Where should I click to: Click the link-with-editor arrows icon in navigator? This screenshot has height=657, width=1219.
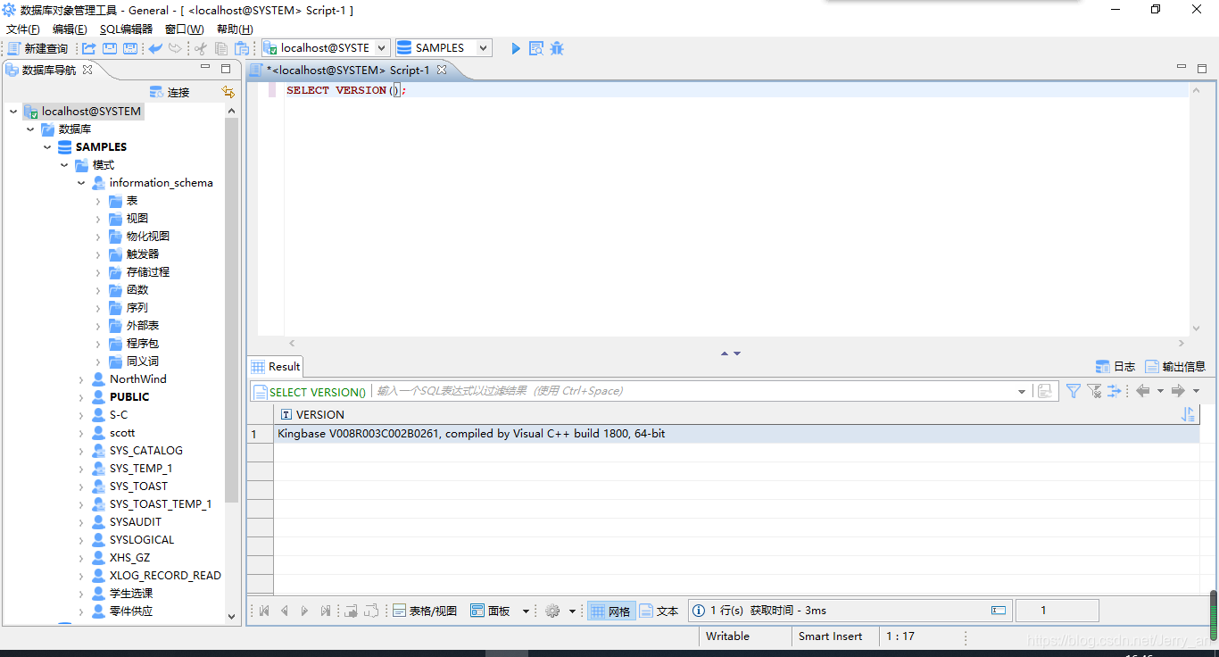tap(228, 92)
